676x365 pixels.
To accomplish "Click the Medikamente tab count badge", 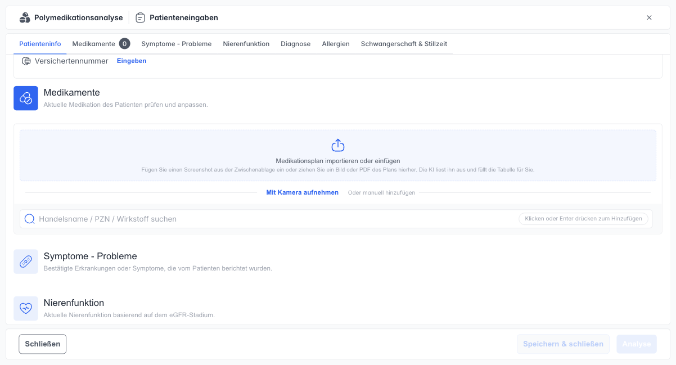I will click(x=125, y=44).
